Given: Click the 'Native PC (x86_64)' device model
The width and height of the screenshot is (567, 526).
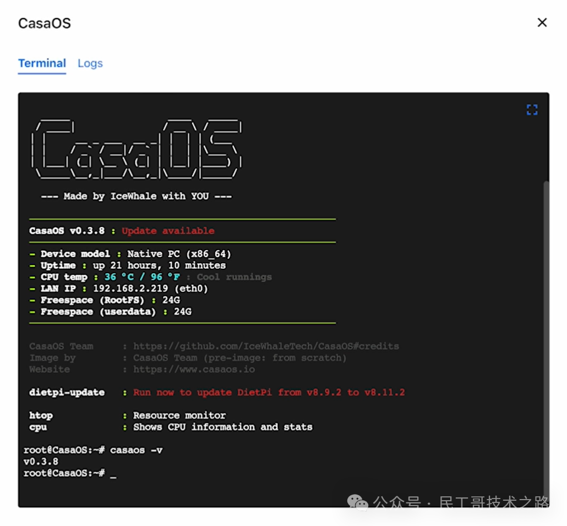Looking at the screenshot, I should pos(179,254).
